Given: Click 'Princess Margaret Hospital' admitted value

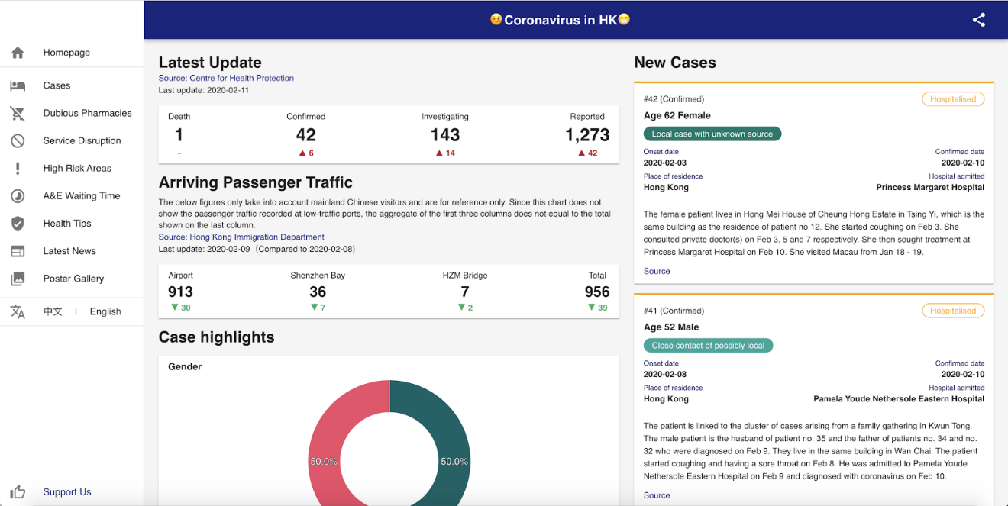Looking at the screenshot, I should pos(930,187).
